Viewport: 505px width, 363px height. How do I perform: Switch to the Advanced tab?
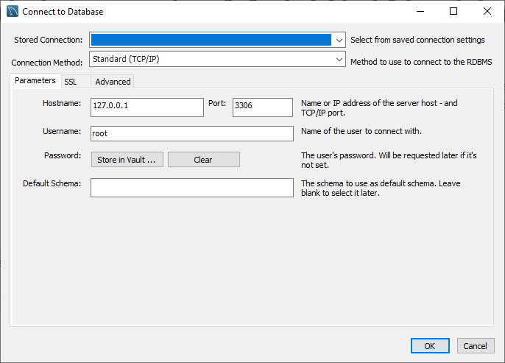pos(113,82)
